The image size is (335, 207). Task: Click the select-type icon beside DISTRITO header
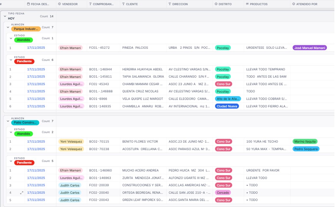click(216, 4)
